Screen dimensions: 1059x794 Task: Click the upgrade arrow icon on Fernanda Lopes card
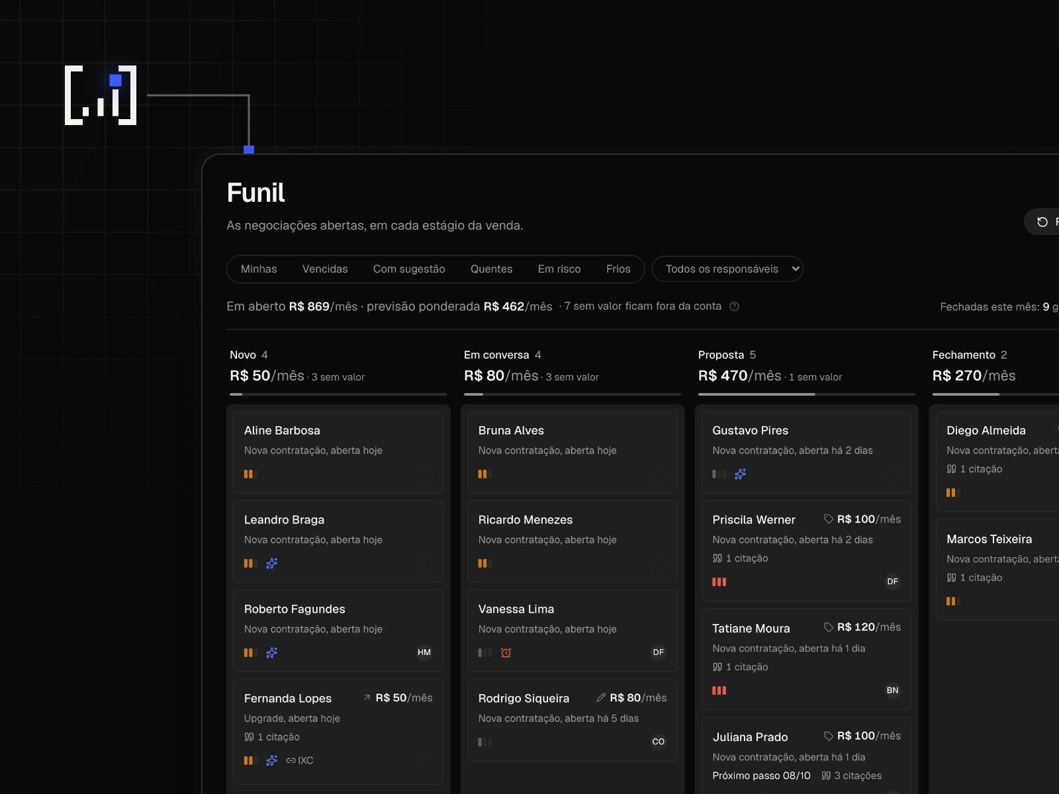click(x=367, y=697)
